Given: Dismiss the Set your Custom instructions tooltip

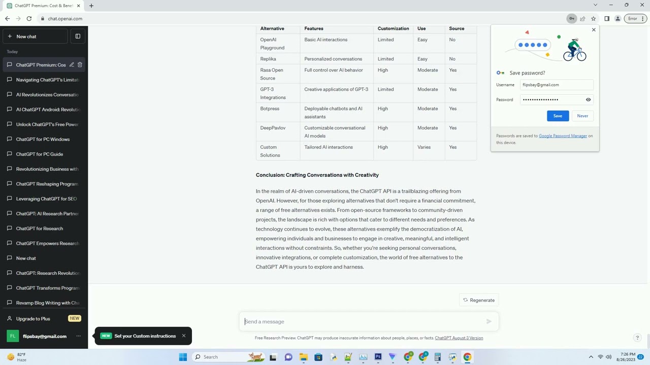Looking at the screenshot, I should tap(184, 336).
